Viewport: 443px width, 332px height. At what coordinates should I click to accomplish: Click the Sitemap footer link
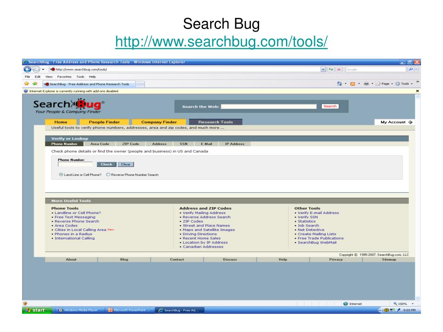[x=389, y=259]
